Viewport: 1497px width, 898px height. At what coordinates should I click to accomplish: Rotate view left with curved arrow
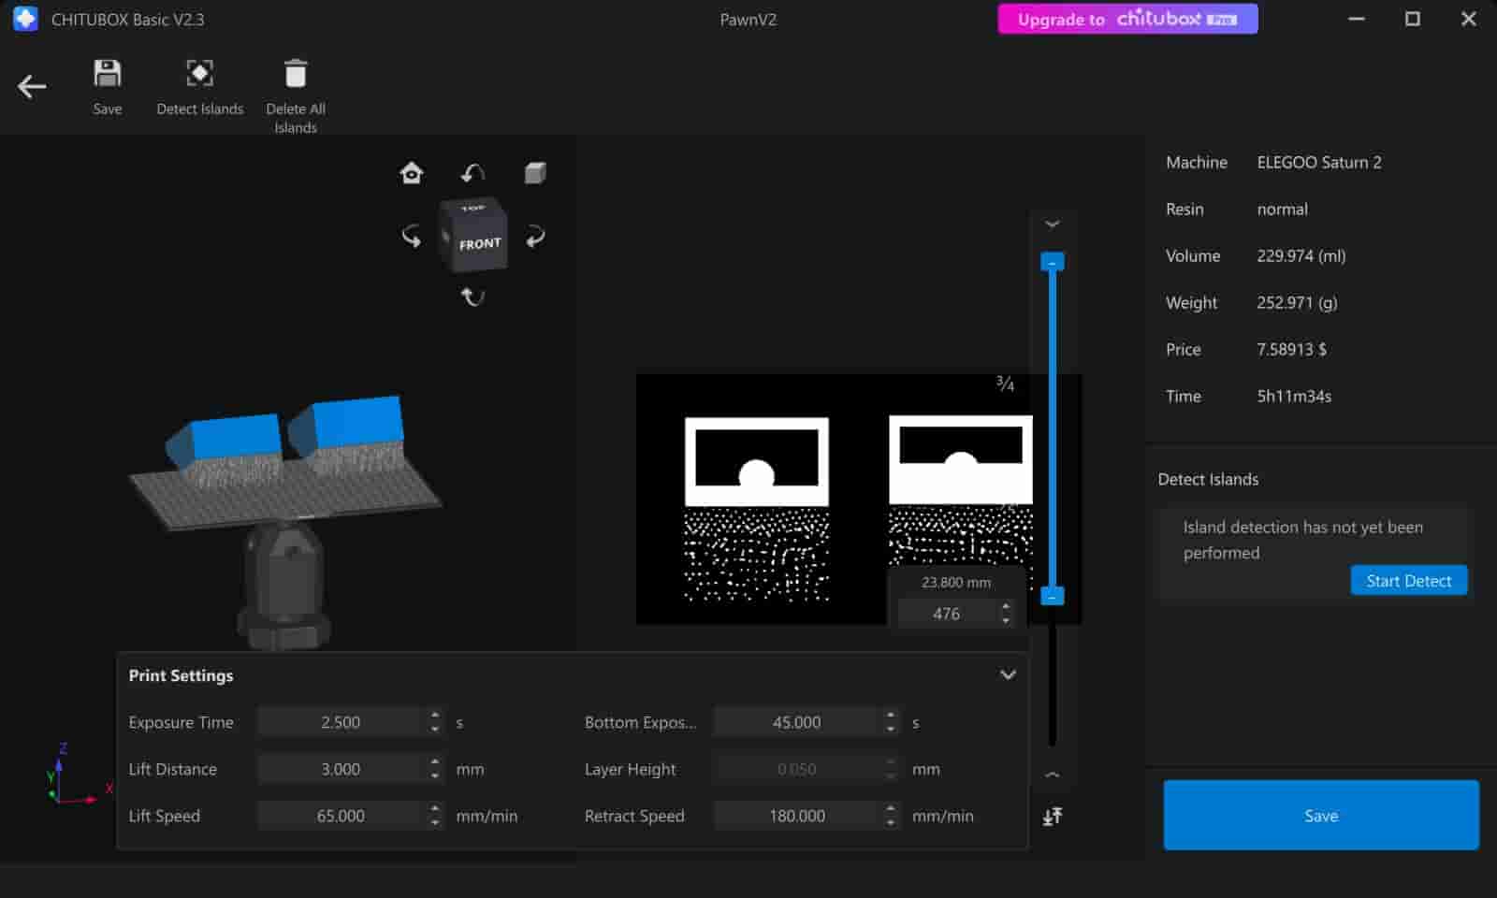click(x=412, y=236)
